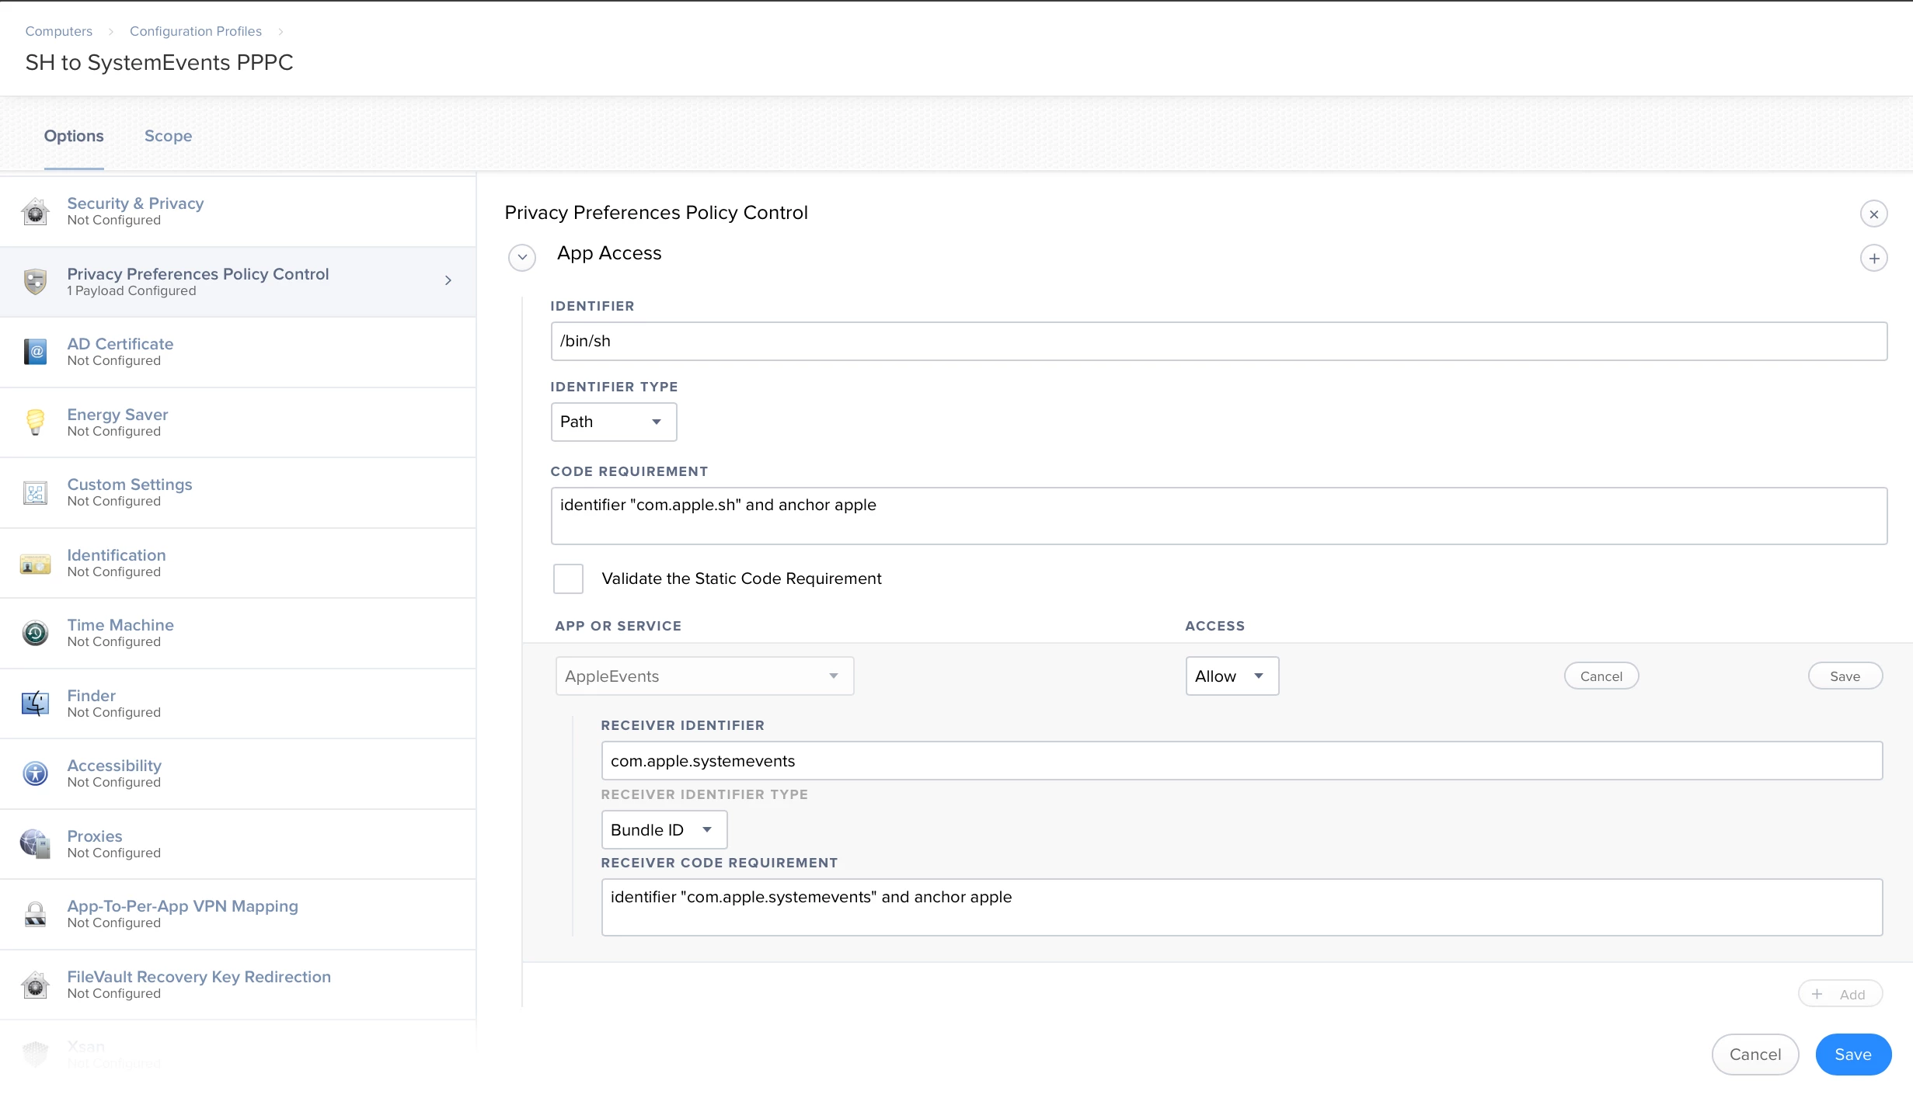Open the Receiver Identifier Type Bundle ID dropdown
This screenshot has height=1098, width=1913.
pyautogui.click(x=664, y=830)
